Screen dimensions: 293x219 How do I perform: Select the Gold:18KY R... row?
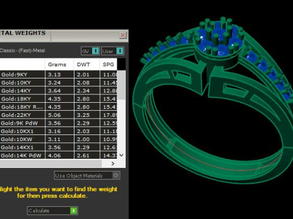click(59, 107)
